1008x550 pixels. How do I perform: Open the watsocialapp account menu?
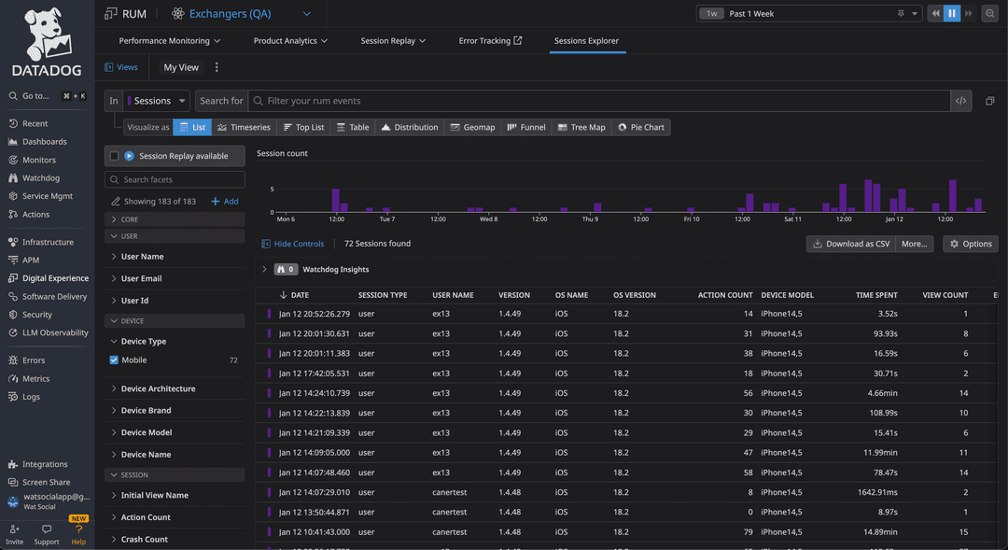(49, 501)
